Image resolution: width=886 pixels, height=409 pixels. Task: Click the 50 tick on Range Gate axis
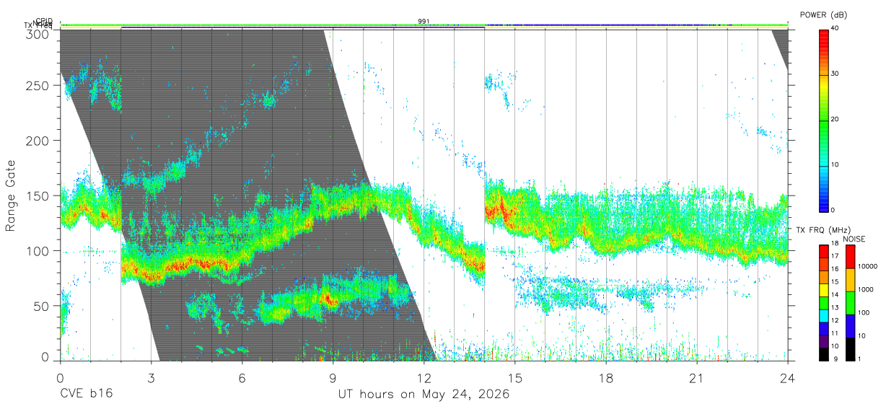[x=43, y=306]
